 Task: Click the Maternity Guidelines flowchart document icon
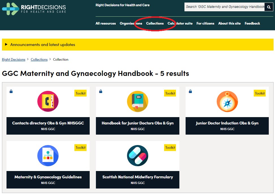(x=48, y=155)
